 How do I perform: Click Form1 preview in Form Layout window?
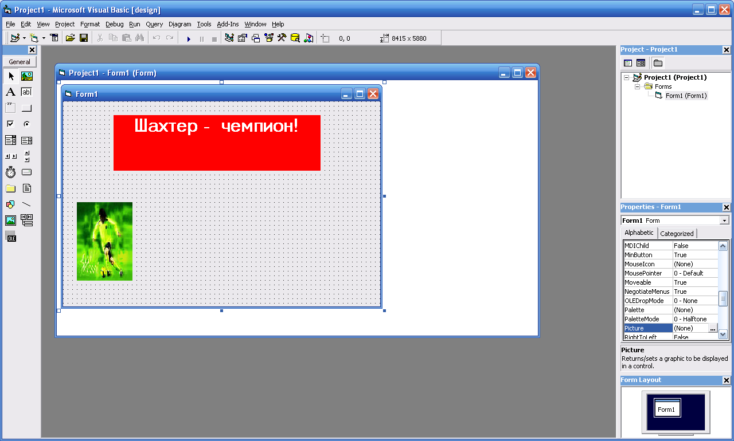pos(667,409)
